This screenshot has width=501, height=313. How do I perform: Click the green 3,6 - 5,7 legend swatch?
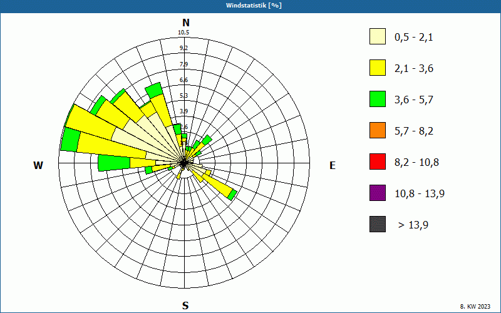(378, 99)
